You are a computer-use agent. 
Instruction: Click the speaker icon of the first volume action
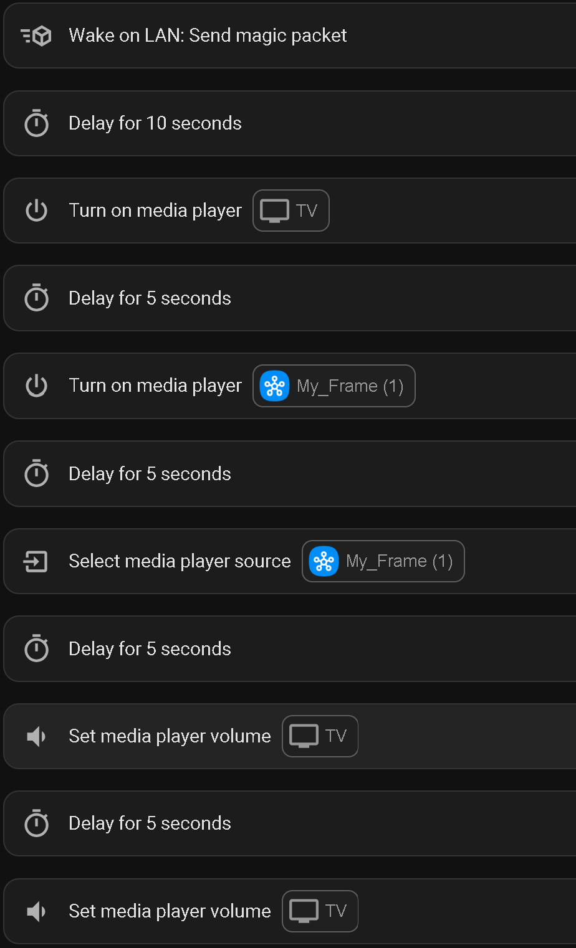pos(36,737)
